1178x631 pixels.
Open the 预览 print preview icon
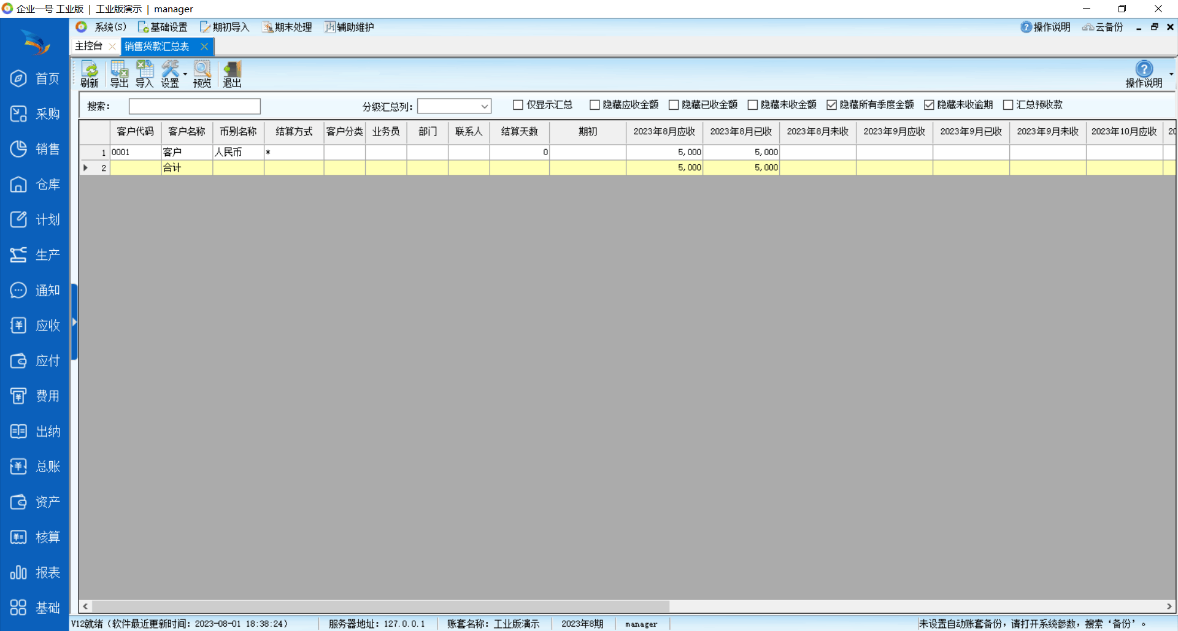(202, 74)
